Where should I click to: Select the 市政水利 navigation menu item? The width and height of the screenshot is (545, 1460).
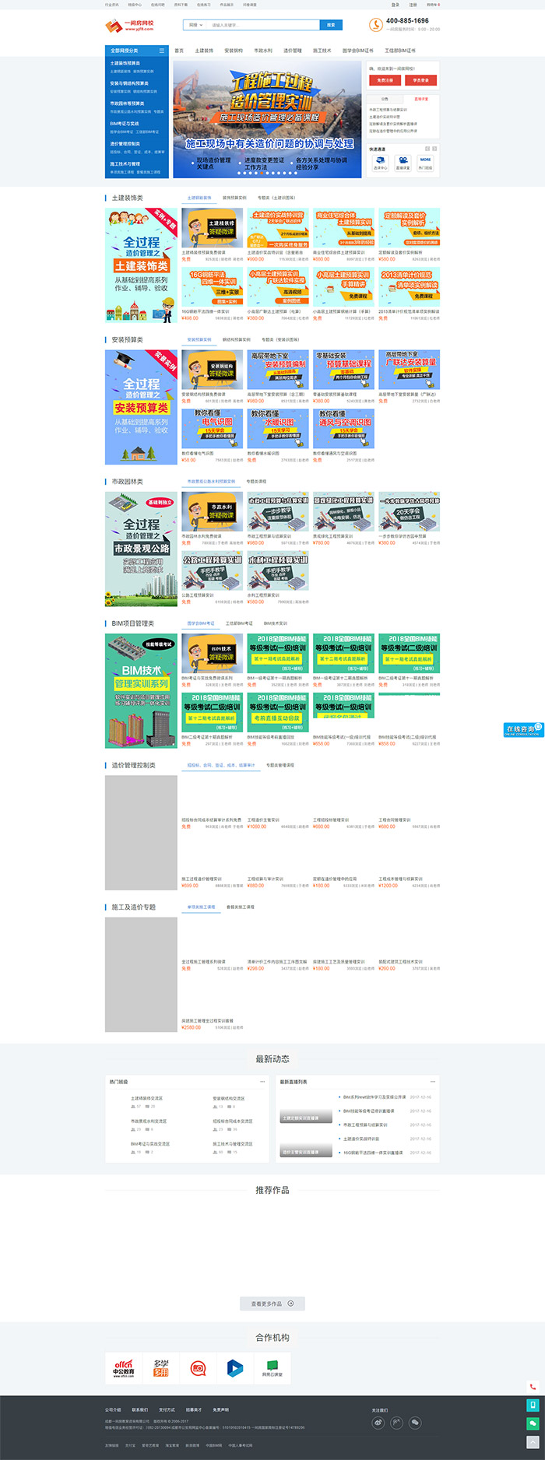[263, 51]
